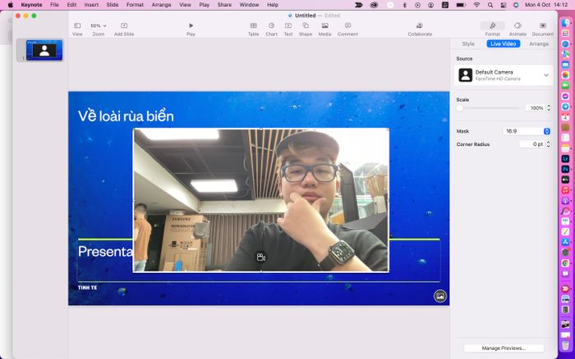Select slide 1 thumbnail in navigator
The image size is (575, 359).
[x=44, y=50]
